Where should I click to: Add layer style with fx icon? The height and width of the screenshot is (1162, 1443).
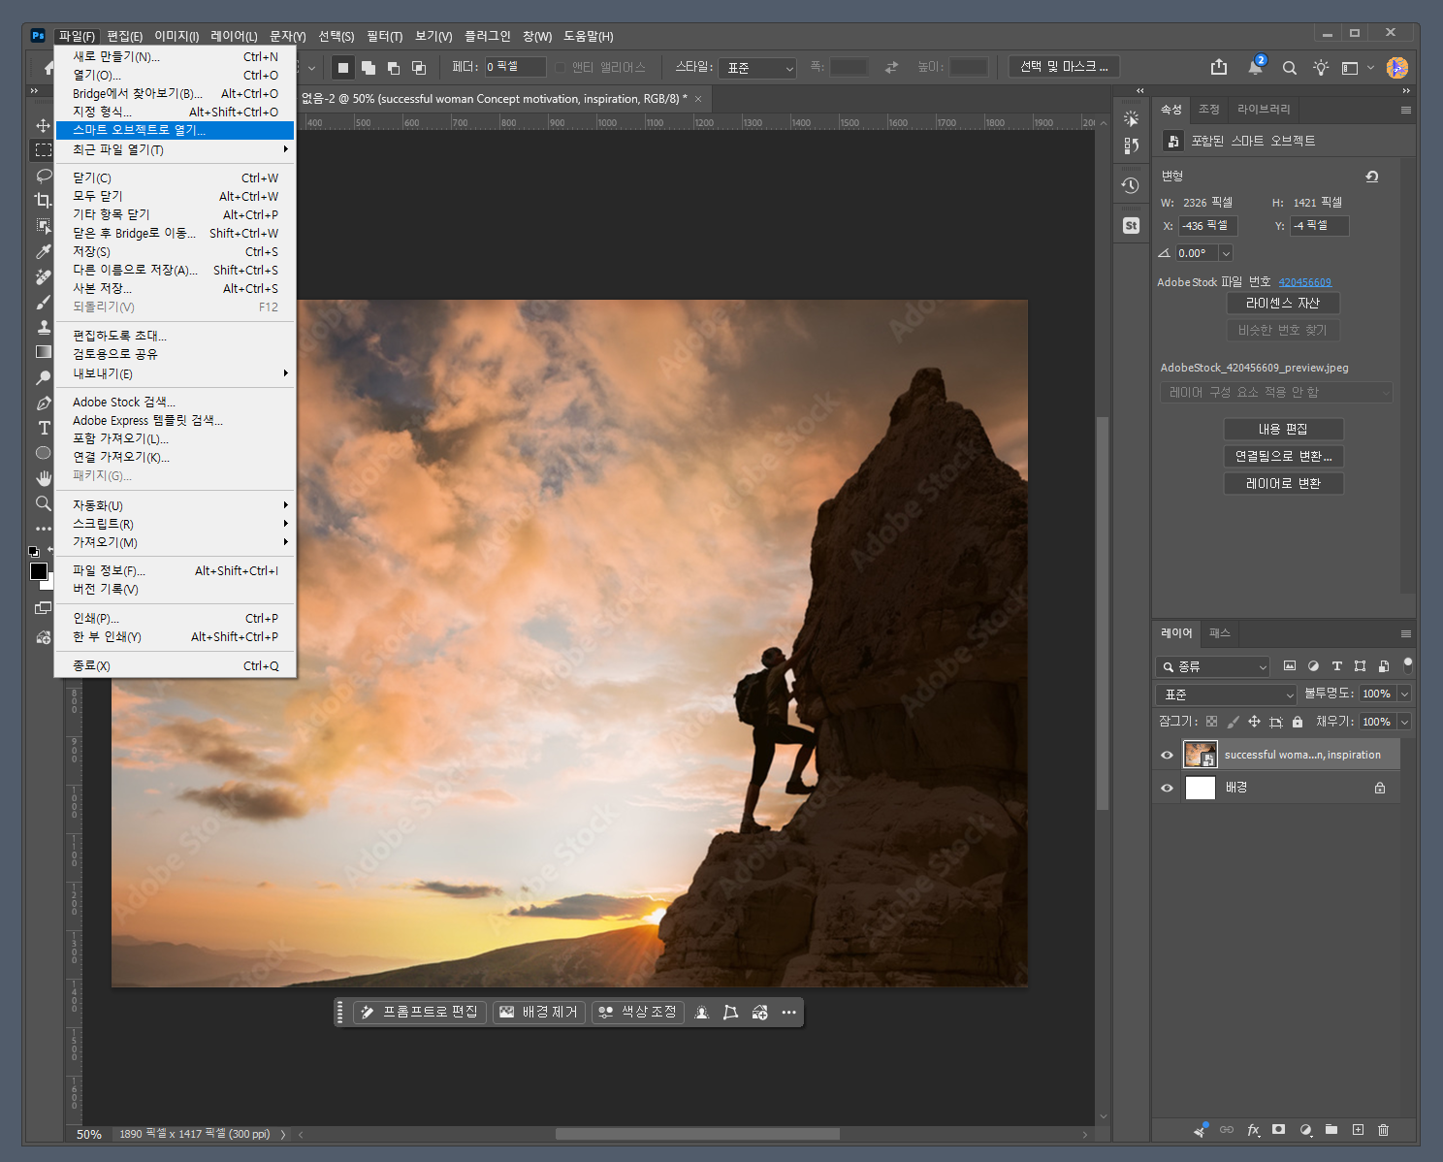(1253, 1129)
